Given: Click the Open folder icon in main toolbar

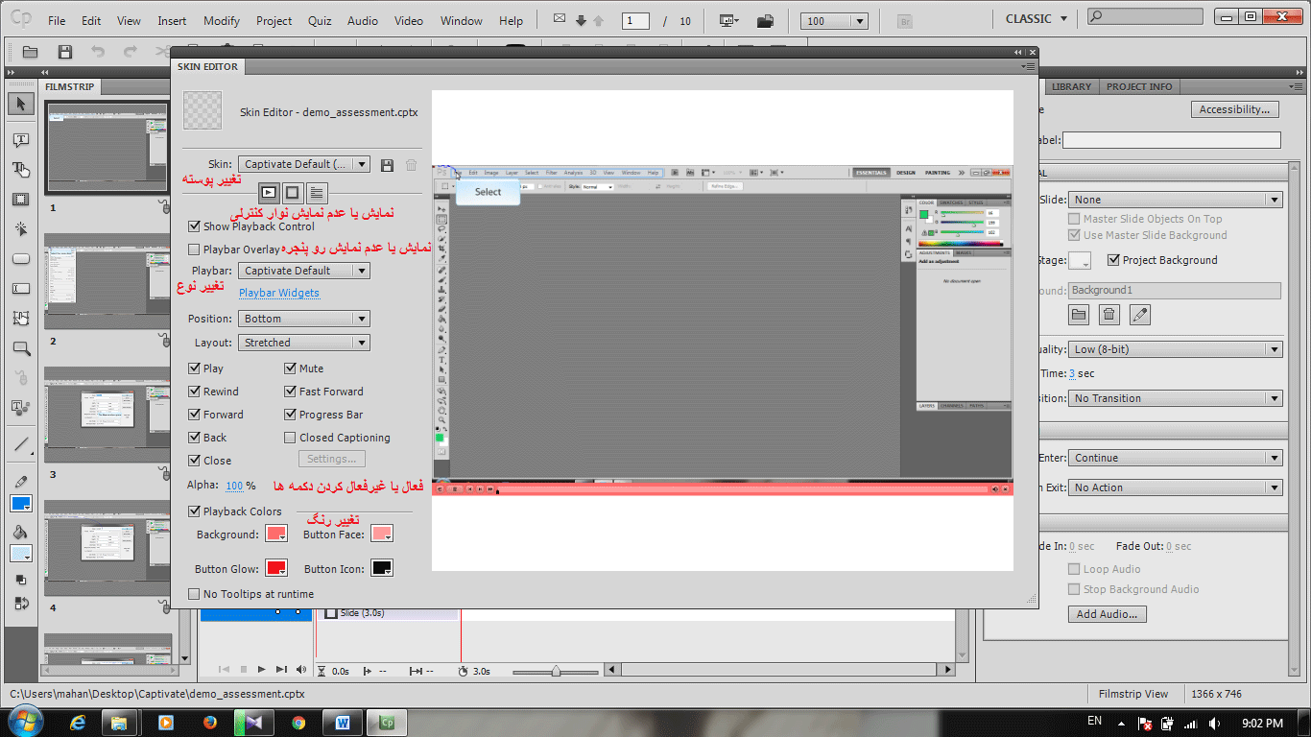Looking at the screenshot, I should pos(31,52).
